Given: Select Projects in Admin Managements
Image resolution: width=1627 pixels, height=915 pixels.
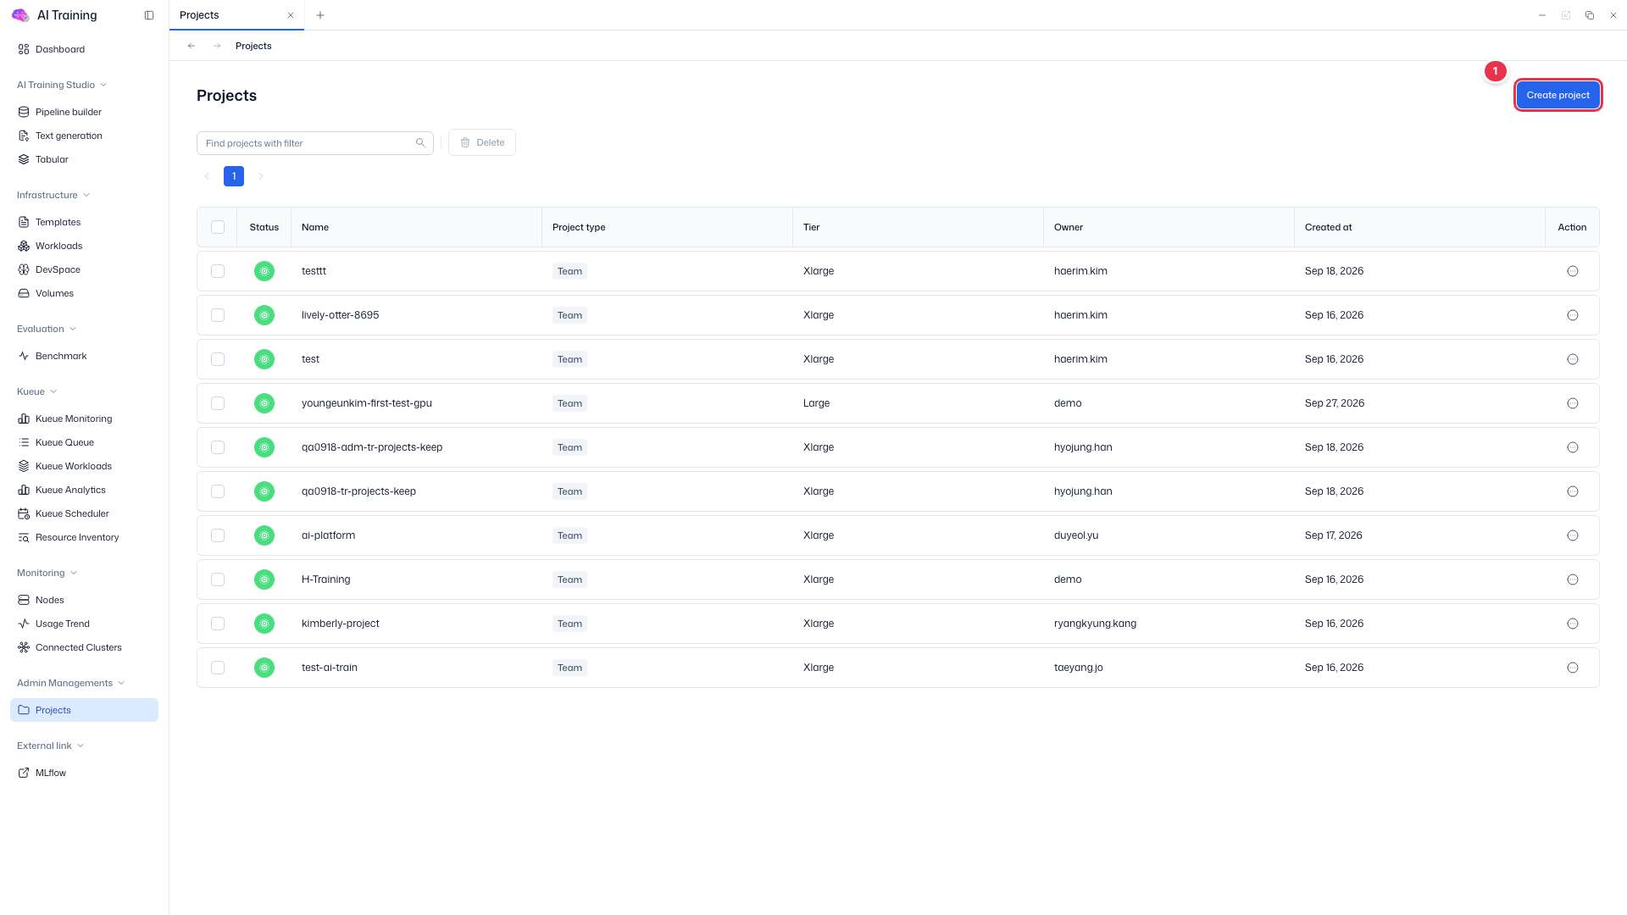Looking at the screenshot, I should (84, 710).
